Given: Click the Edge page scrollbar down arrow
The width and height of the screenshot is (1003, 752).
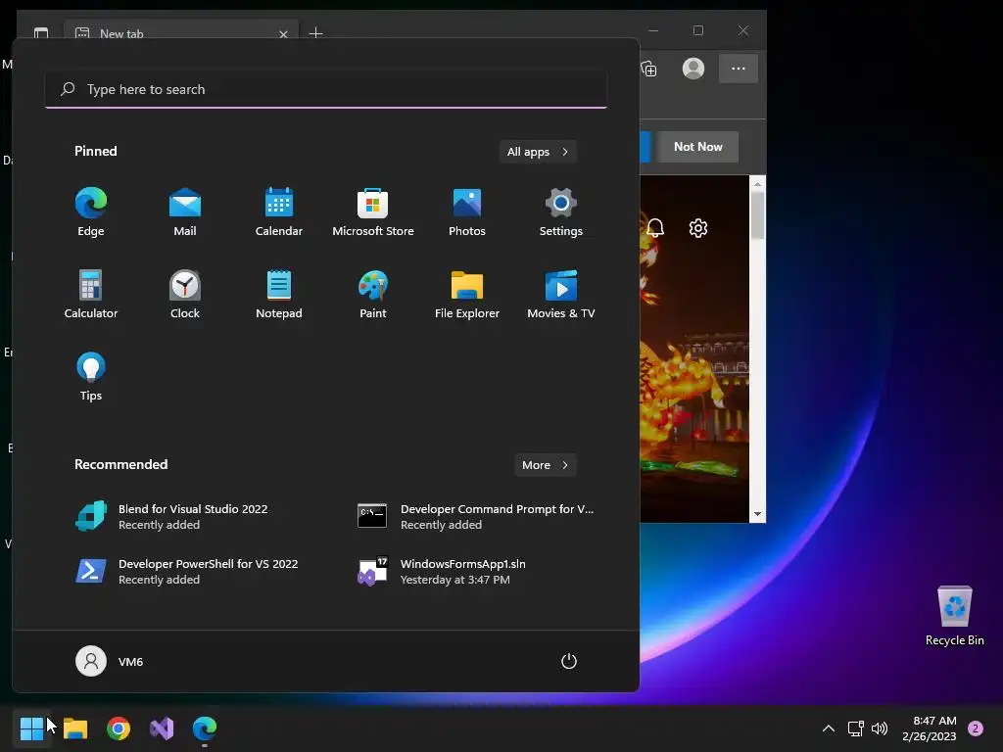Looking at the screenshot, I should click(757, 514).
